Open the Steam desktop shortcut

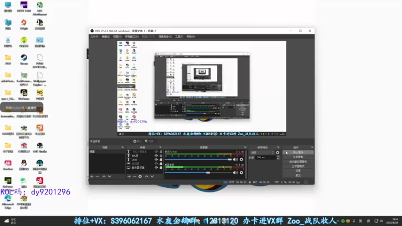point(24,60)
